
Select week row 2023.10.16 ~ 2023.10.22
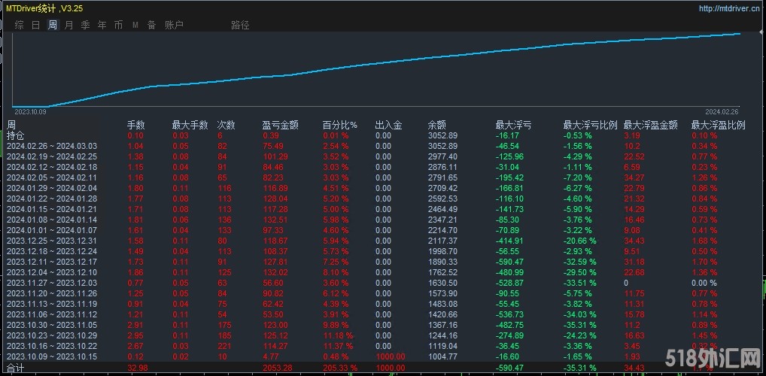pyautogui.click(x=52, y=347)
